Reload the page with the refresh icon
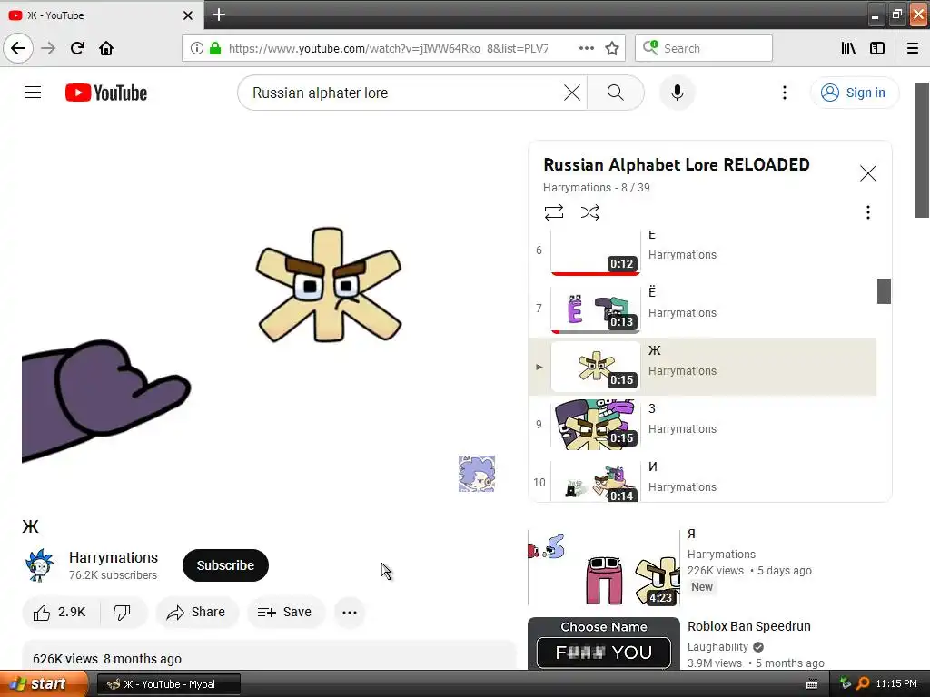The width and height of the screenshot is (930, 697). tap(77, 48)
